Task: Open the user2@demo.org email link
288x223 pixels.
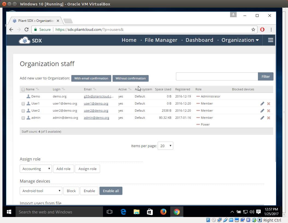Action: coord(96,111)
